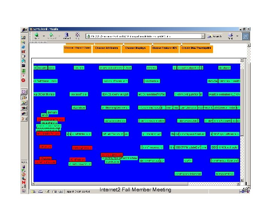
Task: Click the green domain node
Action: [52, 112]
